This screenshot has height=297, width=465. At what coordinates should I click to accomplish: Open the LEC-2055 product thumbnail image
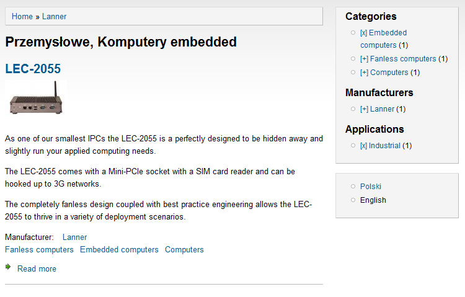tap(36, 97)
